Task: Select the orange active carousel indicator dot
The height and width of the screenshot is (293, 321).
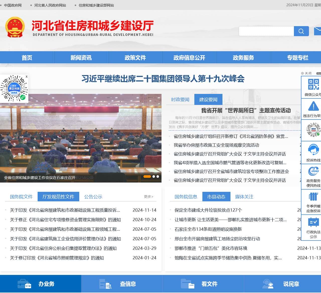Action: coord(147,177)
